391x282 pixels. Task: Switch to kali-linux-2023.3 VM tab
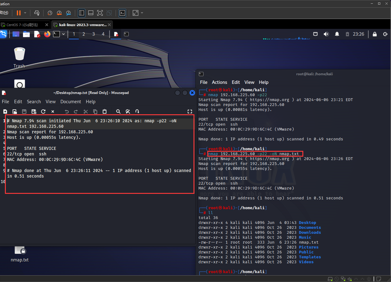pos(82,25)
